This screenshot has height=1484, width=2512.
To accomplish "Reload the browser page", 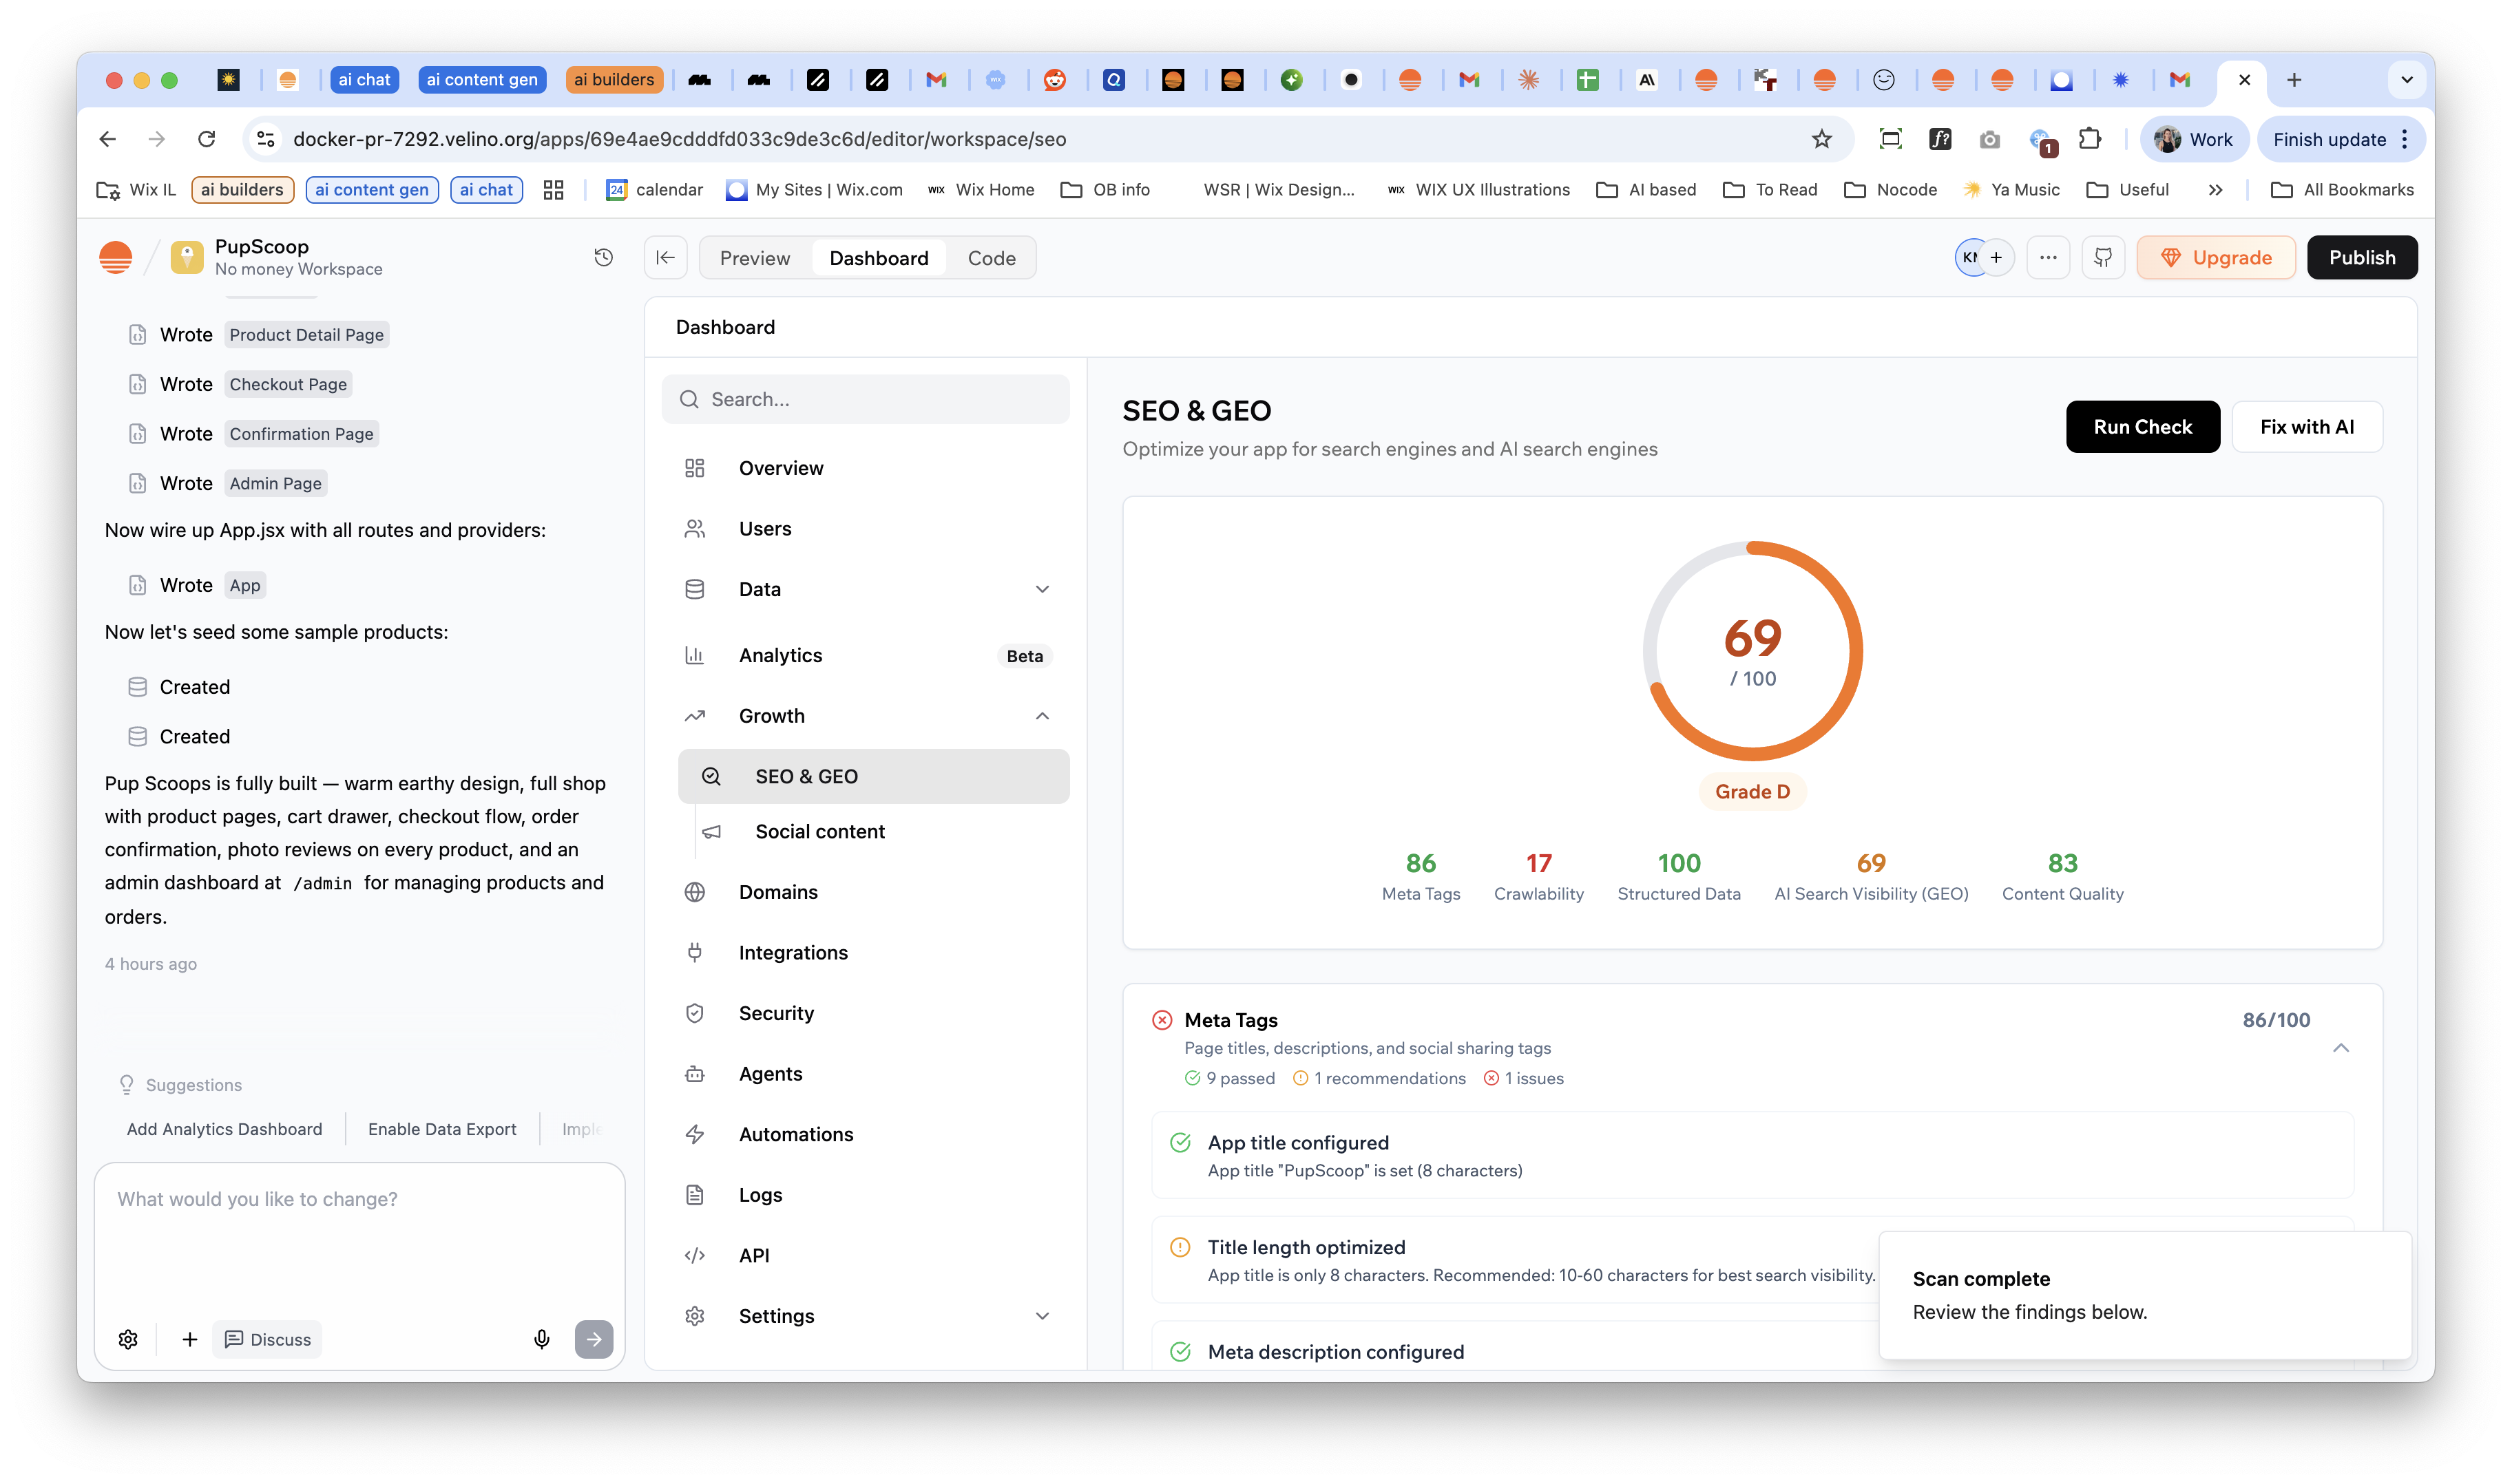I will pos(206,139).
